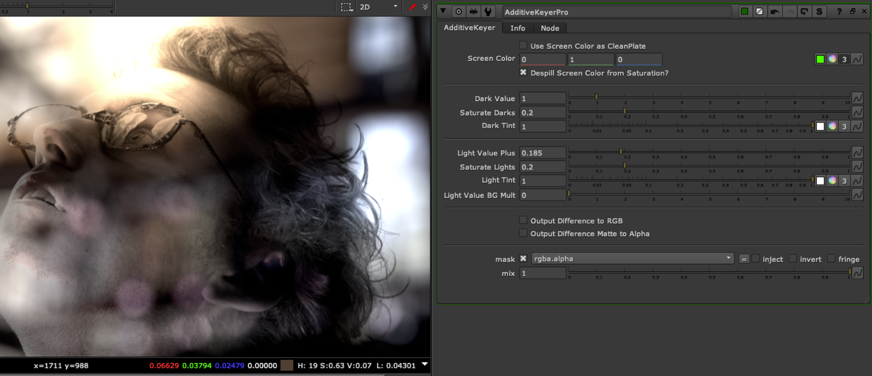The height and width of the screenshot is (376, 872).
Task: Open viewer pixel info dropdown arrow
Action: pos(425,364)
